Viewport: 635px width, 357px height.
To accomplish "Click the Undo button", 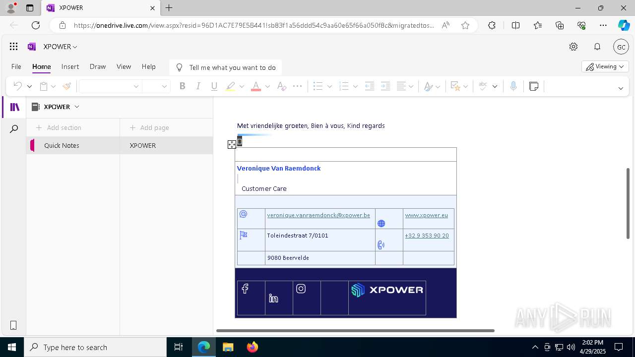I will (17, 86).
